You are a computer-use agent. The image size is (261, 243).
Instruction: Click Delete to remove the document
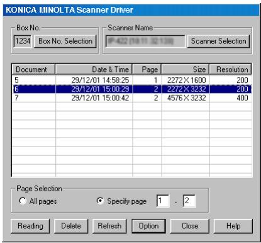[x=71, y=226]
